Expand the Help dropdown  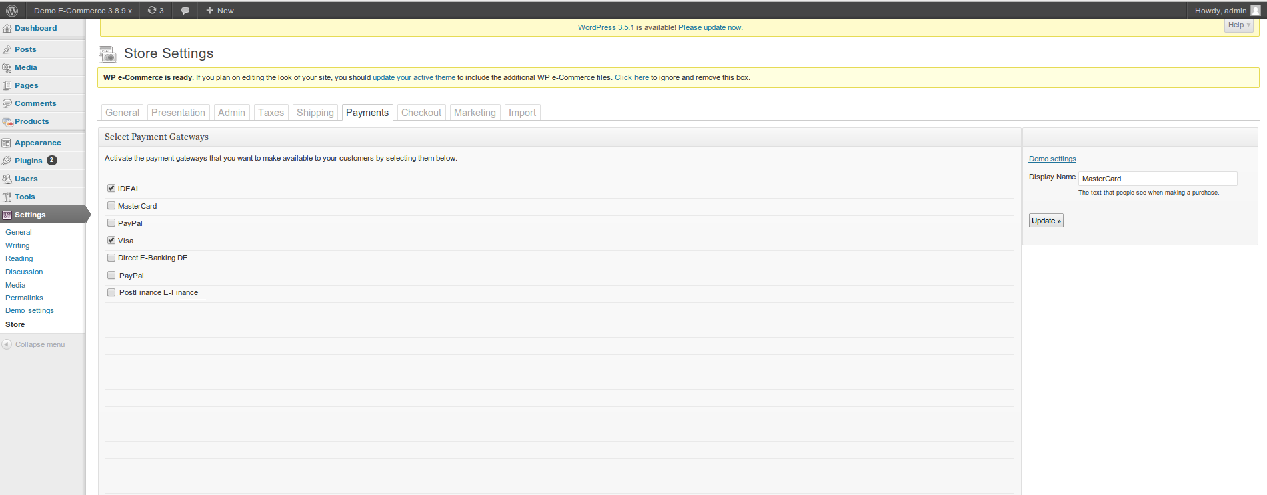click(x=1239, y=25)
